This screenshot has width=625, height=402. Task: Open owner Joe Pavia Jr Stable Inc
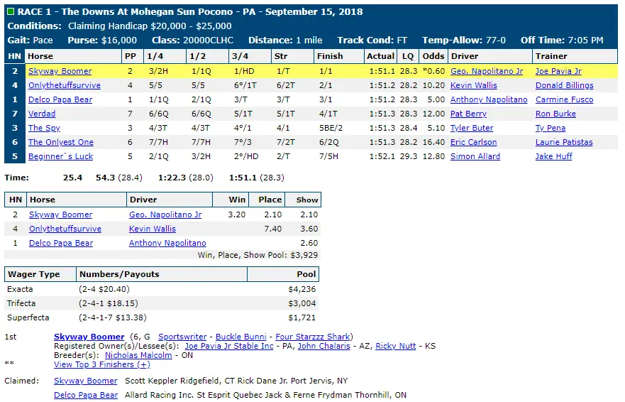229,346
